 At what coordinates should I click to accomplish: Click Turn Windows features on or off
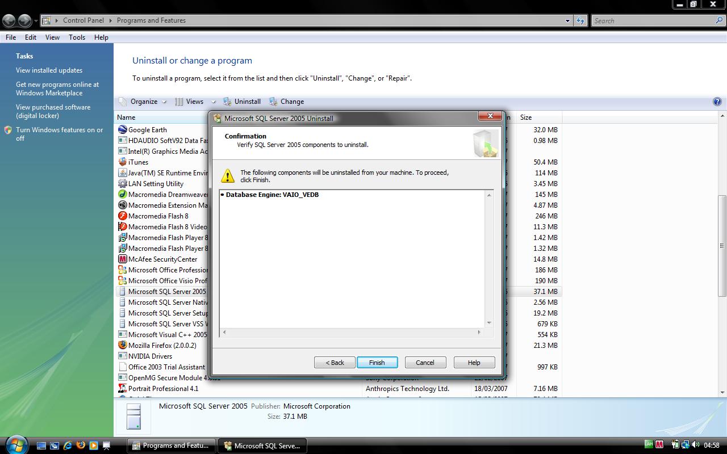[60, 134]
